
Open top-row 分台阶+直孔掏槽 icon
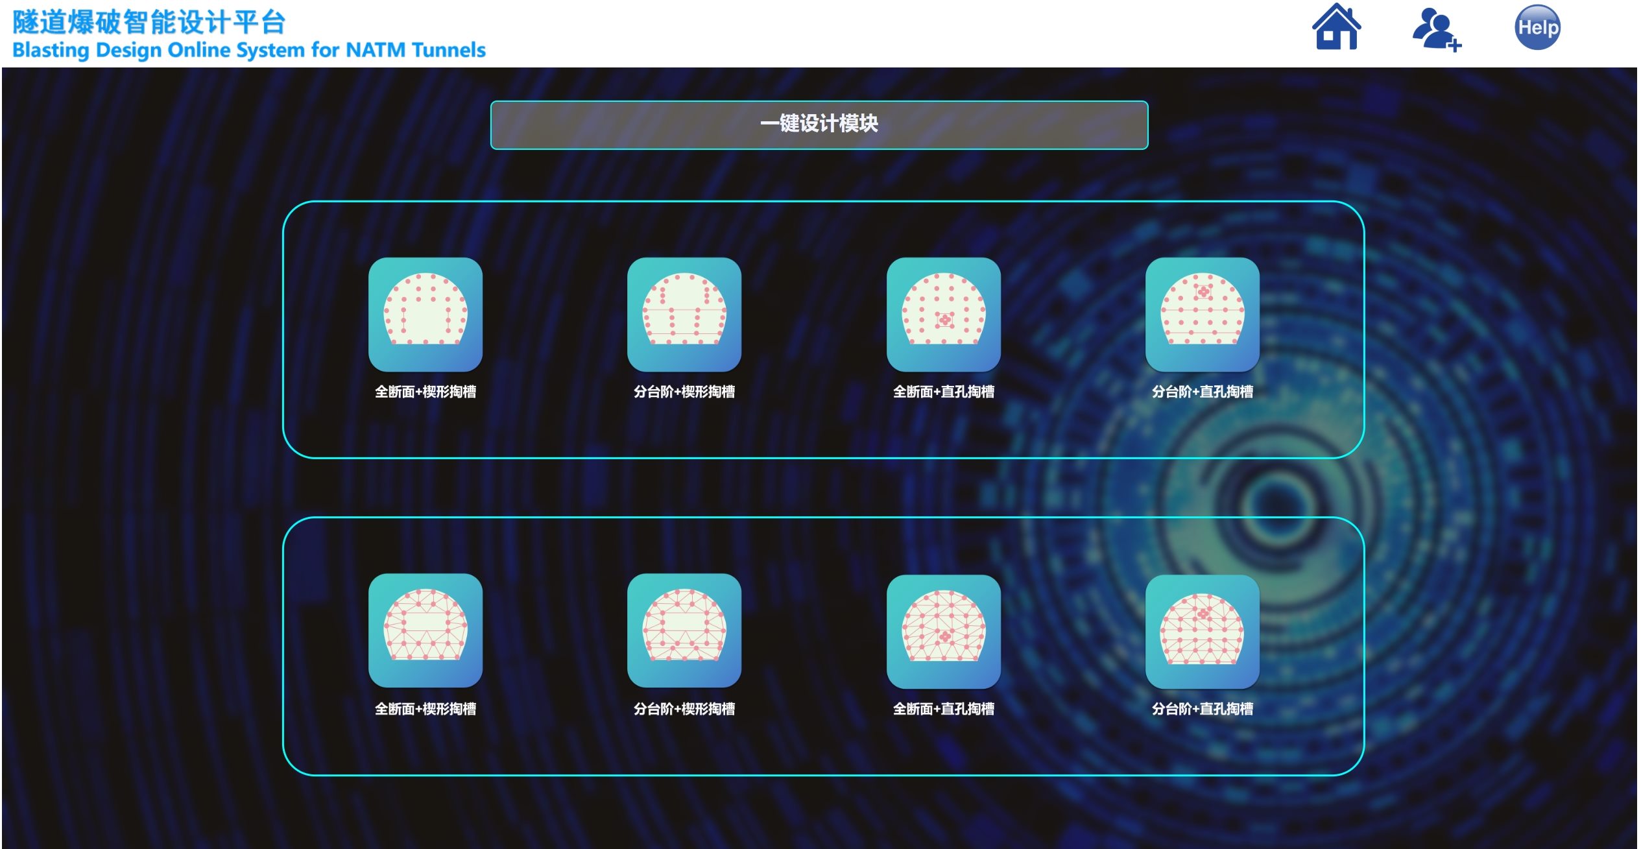(x=1203, y=315)
